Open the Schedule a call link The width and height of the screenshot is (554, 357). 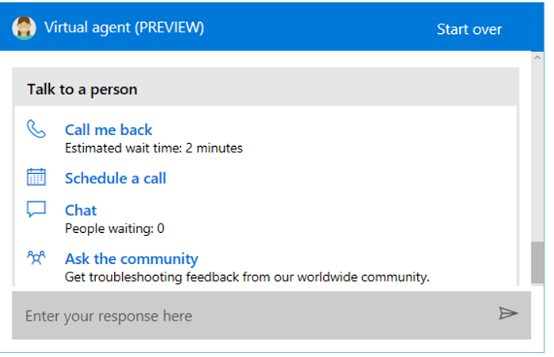116,178
